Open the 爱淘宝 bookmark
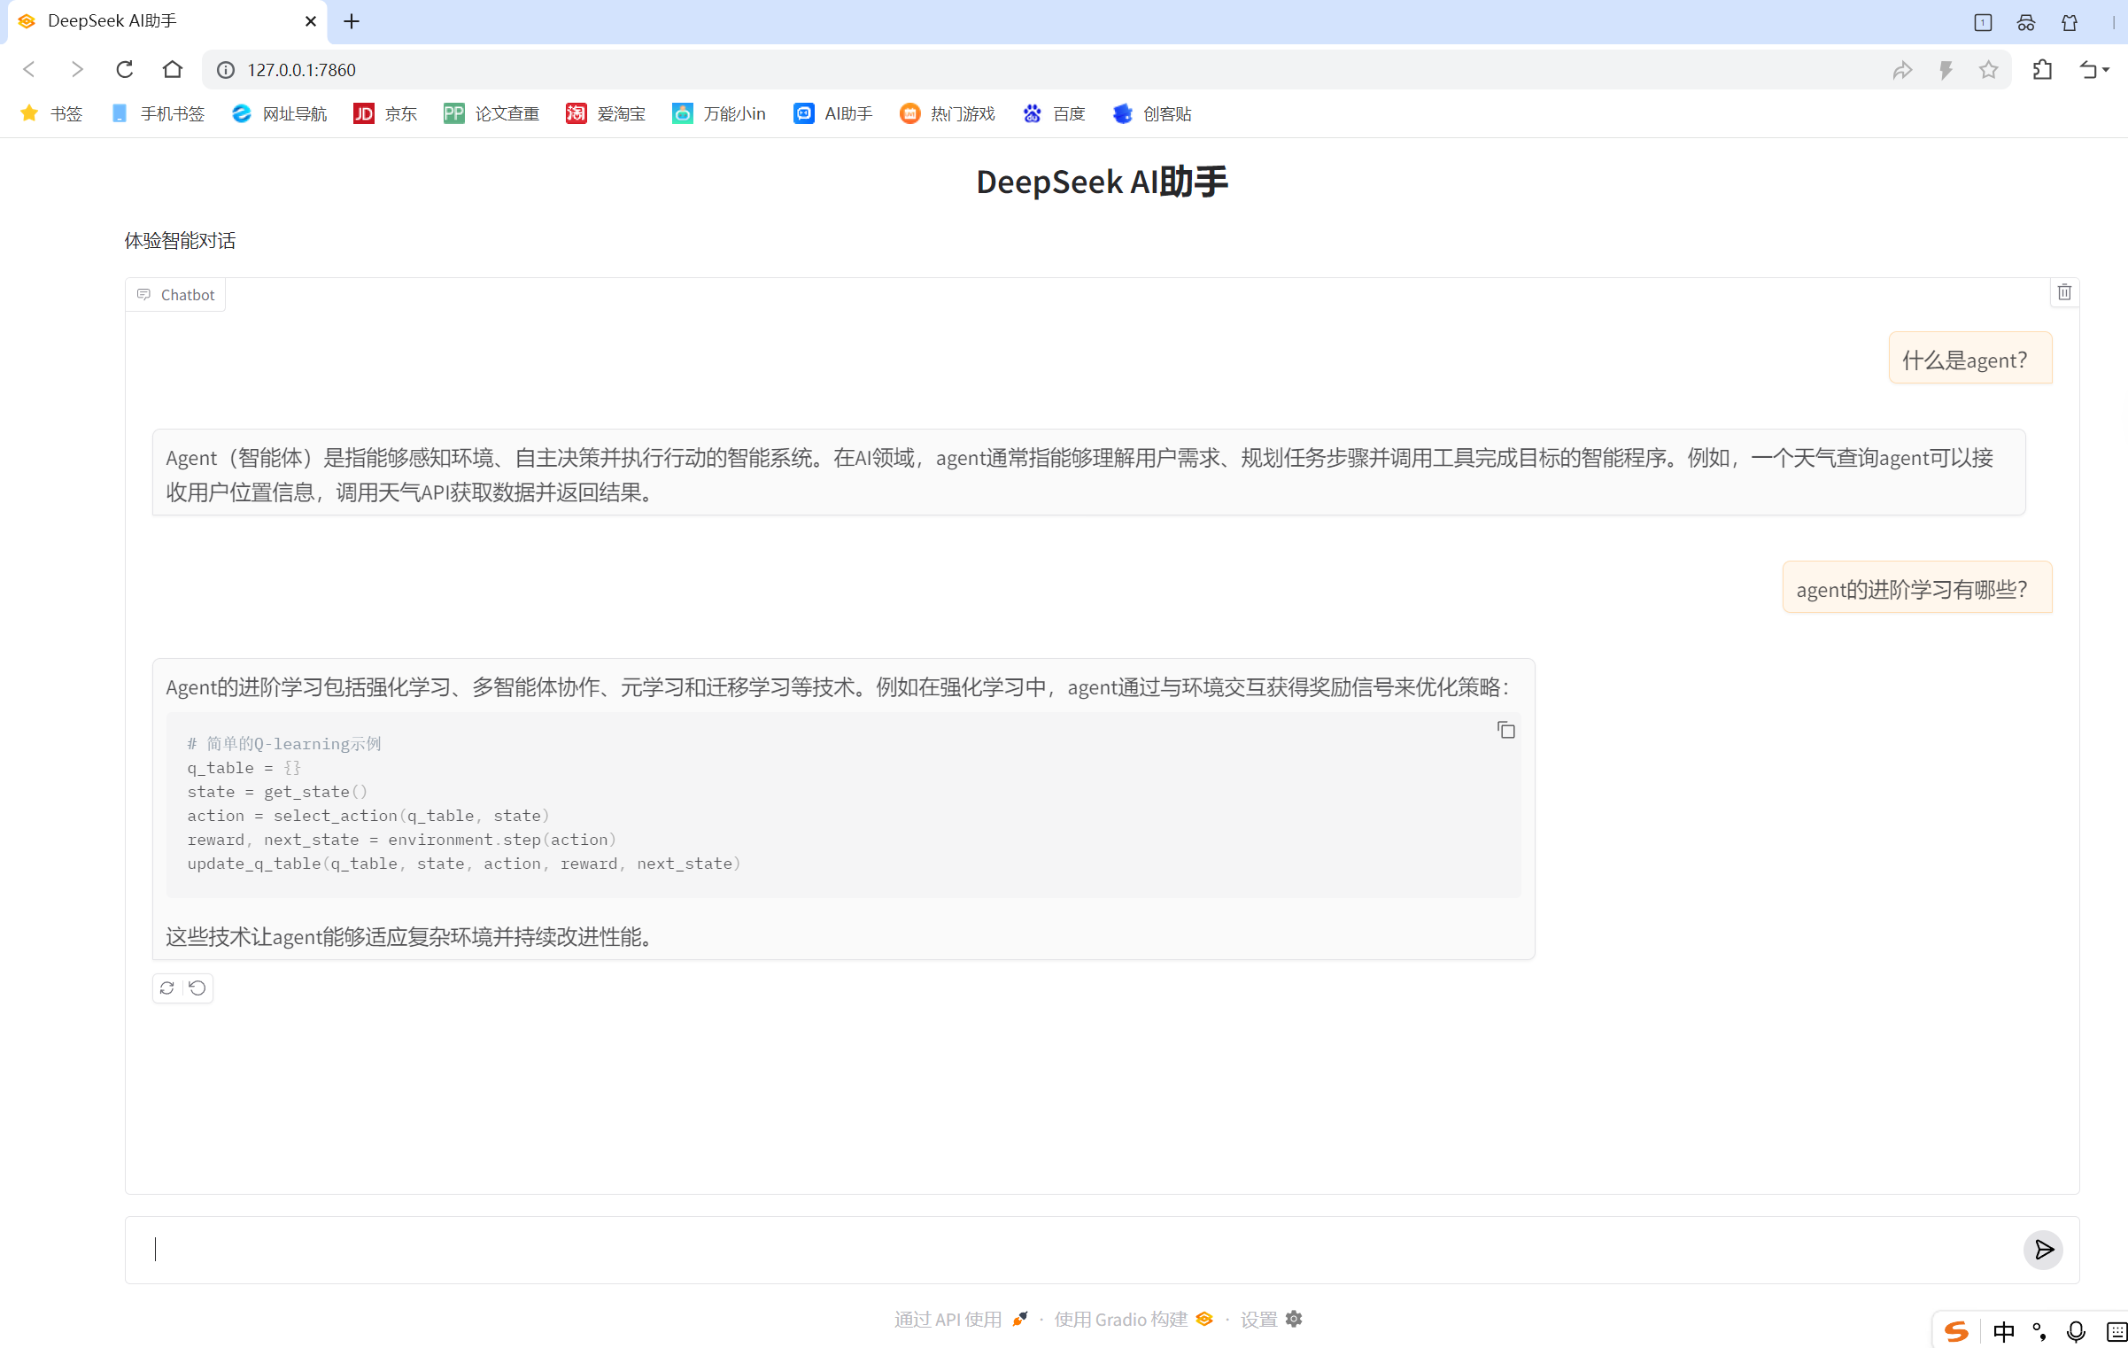This screenshot has height=1348, width=2128. (606, 114)
